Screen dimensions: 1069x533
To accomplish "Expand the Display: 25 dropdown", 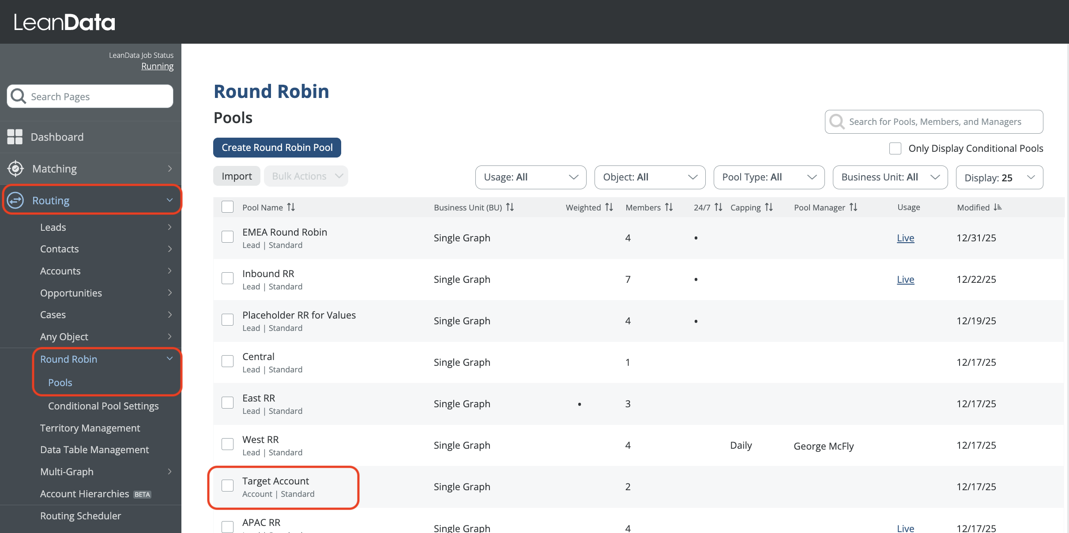I will [x=999, y=177].
